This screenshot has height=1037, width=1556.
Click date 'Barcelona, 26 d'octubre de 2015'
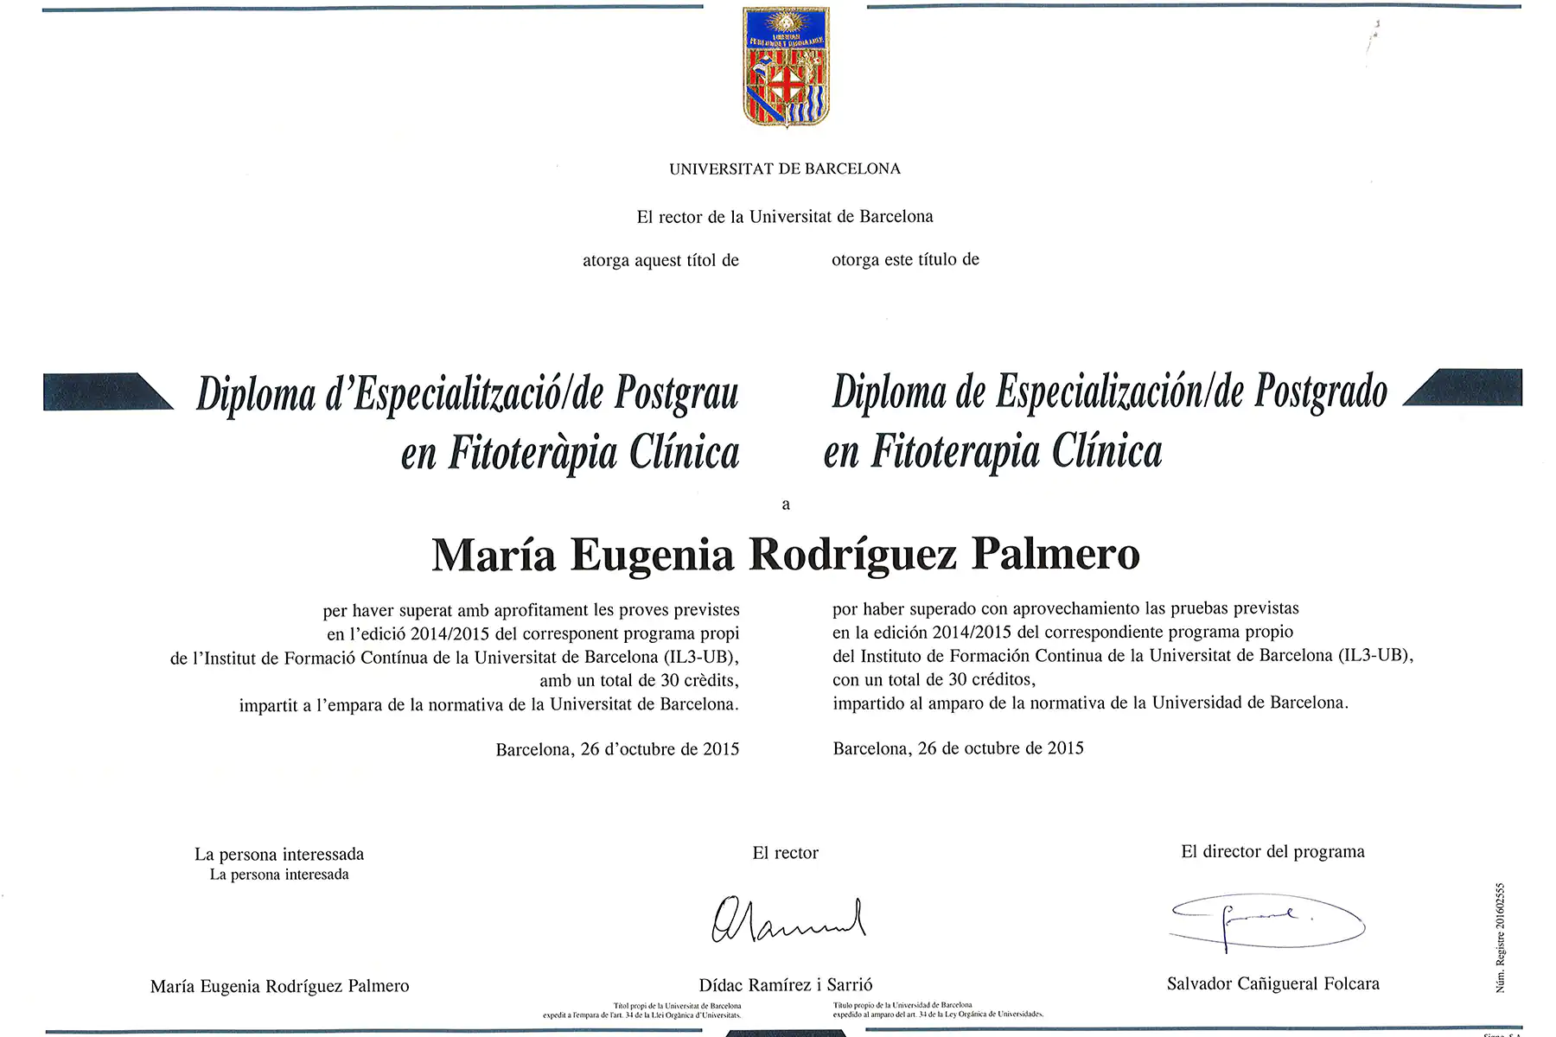[x=617, y=749]
